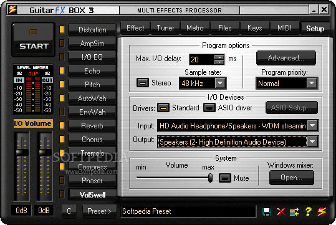The width and height of the screenshot is (336, 225).
Task: Select the Phaser effect button
Action: tap(92, 180)
